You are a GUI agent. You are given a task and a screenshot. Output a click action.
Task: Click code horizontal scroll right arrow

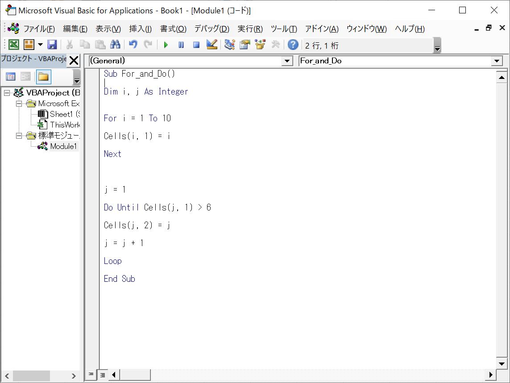(x=491, y=375)
